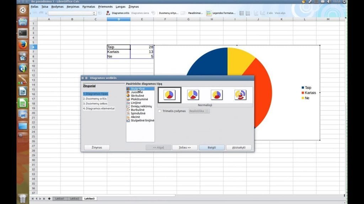
Task: Open the Rodymas menu
Action: coord(57,7)
